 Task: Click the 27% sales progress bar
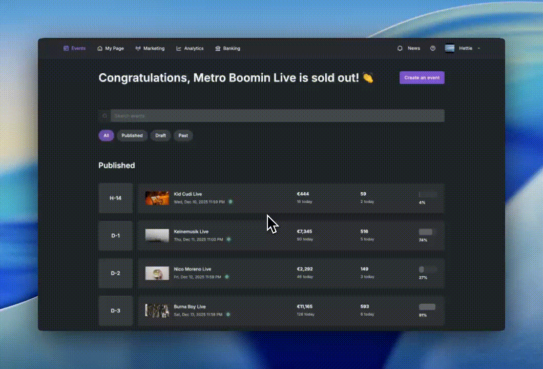(427, 270)
